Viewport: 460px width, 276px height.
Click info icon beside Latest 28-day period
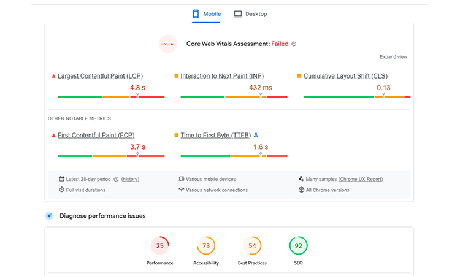click(116, 179)
